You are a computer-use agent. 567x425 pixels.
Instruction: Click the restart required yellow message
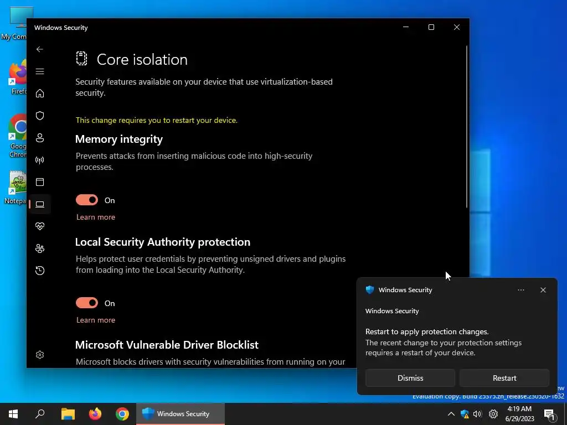pyautogui.click(x=157, y=120)
